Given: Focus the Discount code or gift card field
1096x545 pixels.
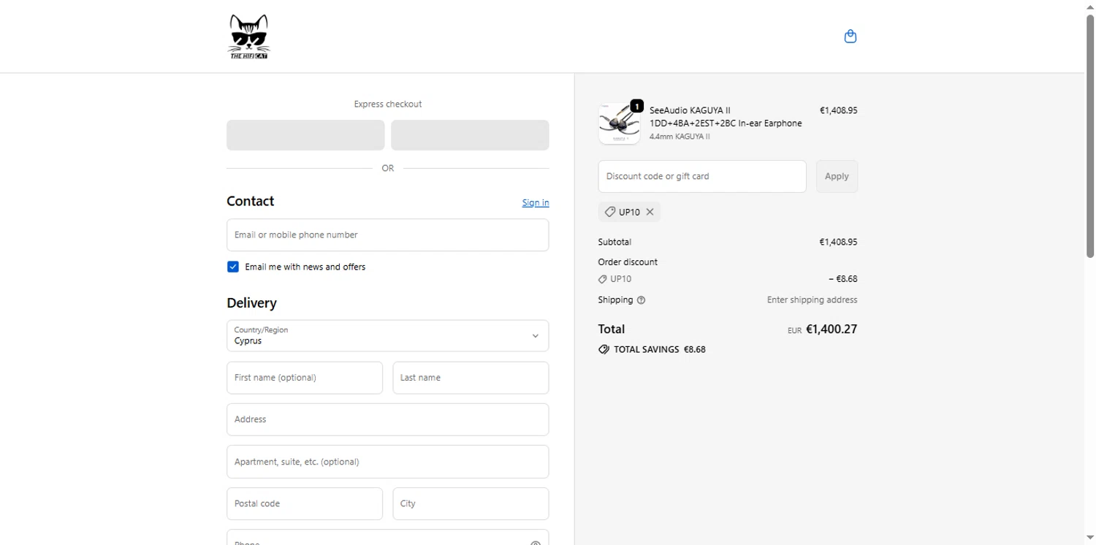Looking at the screenshot, I should tap(702, 176).
